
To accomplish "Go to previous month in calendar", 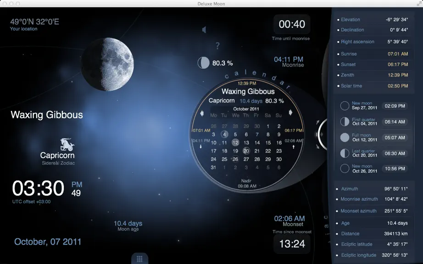I will 202,113.
